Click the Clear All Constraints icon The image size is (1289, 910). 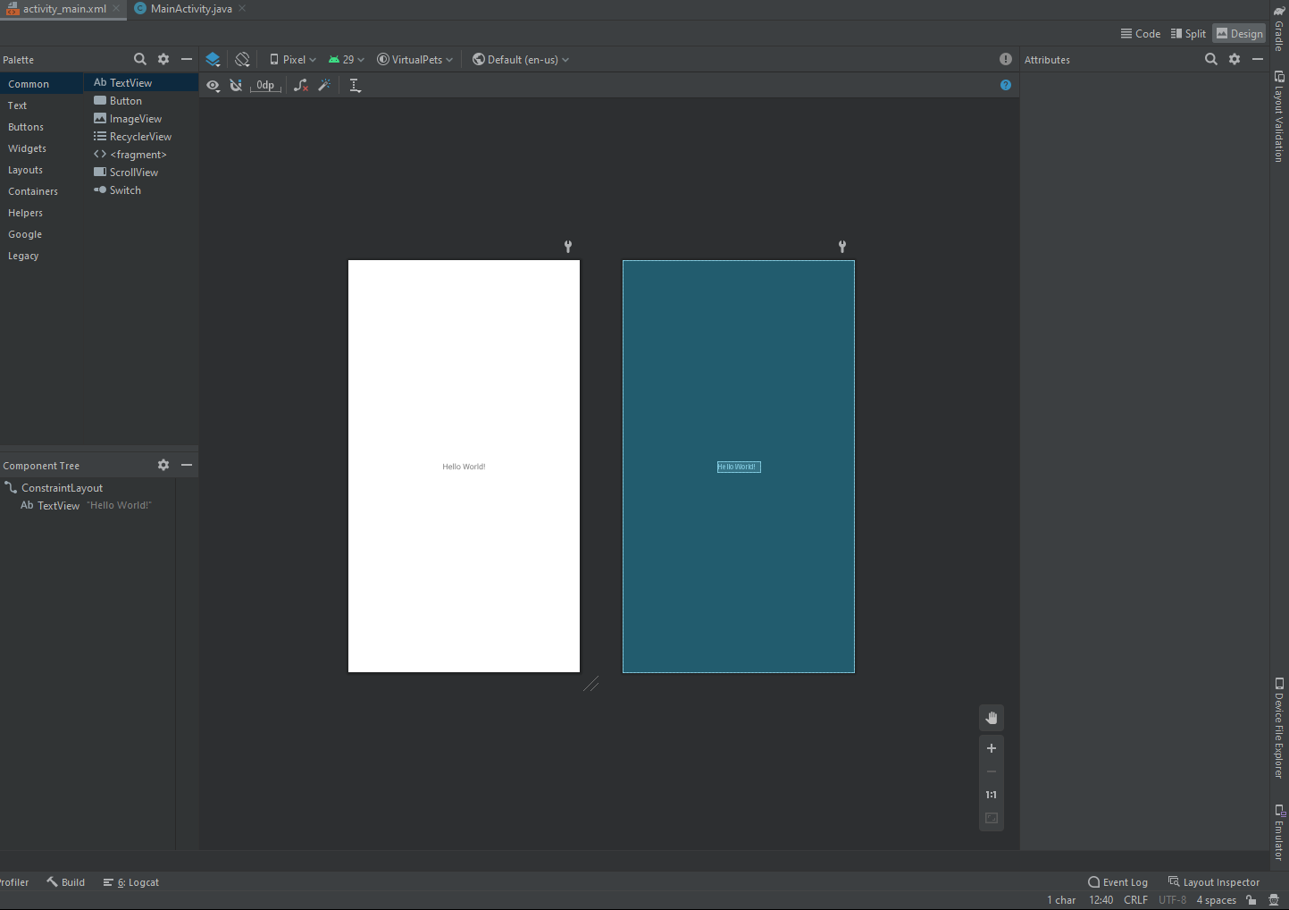pyautogui.click(x=301, y=86)
